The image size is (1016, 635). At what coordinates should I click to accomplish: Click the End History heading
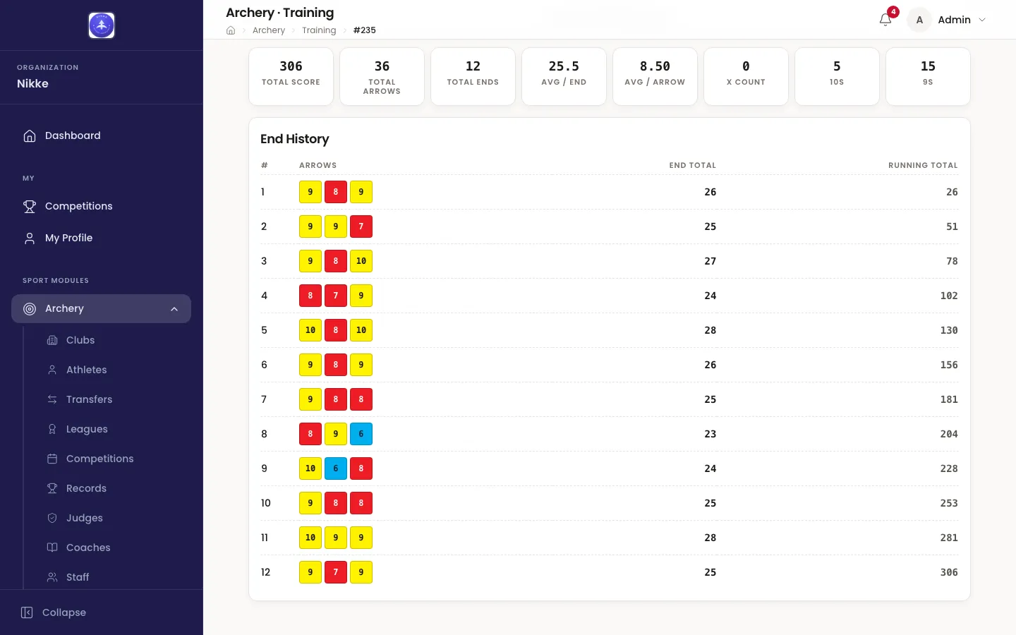tap(295, 139)
